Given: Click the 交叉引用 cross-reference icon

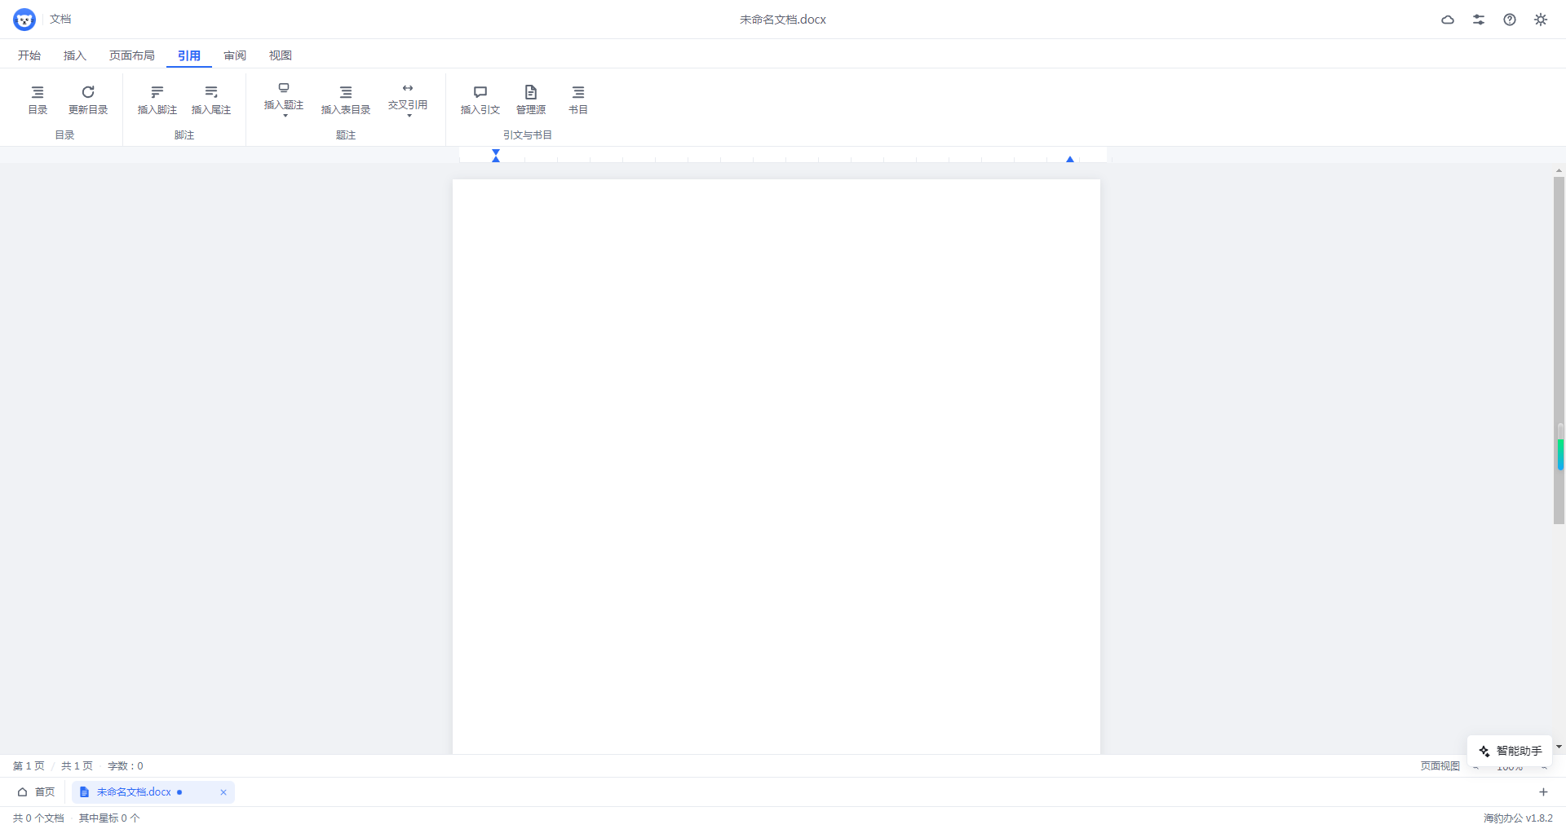Looking at the screenshot, I should [408, 88].
